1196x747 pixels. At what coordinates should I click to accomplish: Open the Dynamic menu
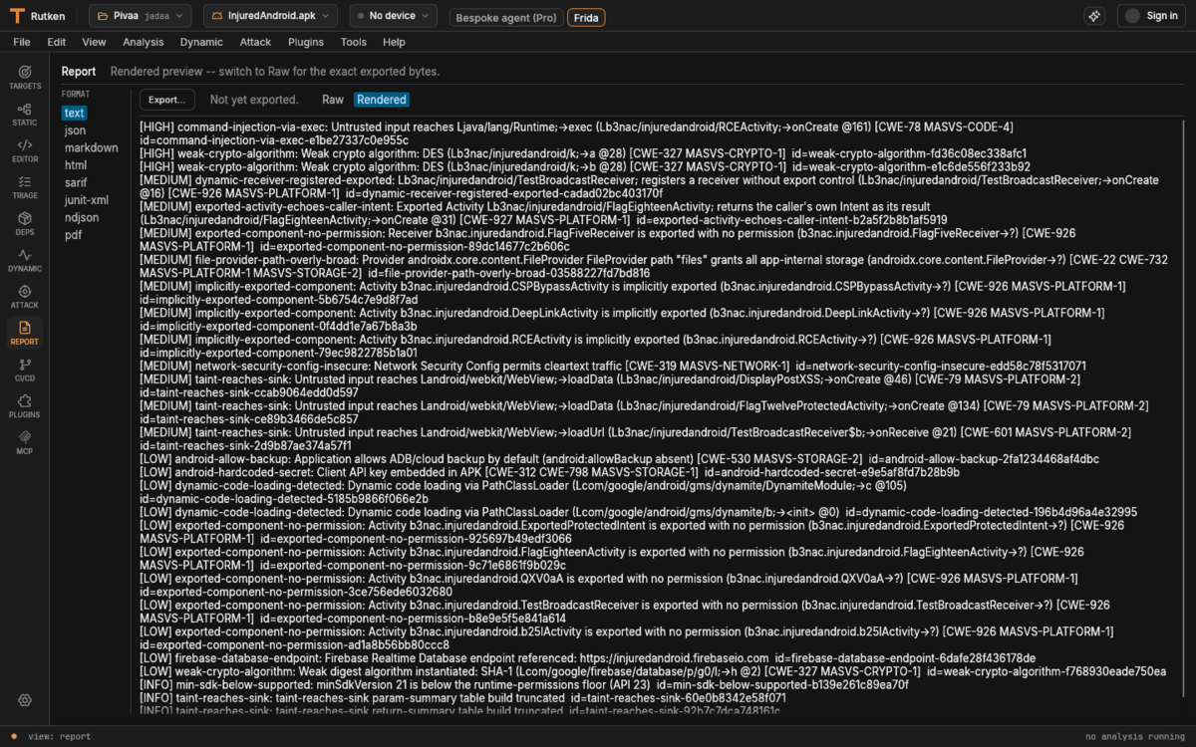pyautogui.click(x=201, y=42)
